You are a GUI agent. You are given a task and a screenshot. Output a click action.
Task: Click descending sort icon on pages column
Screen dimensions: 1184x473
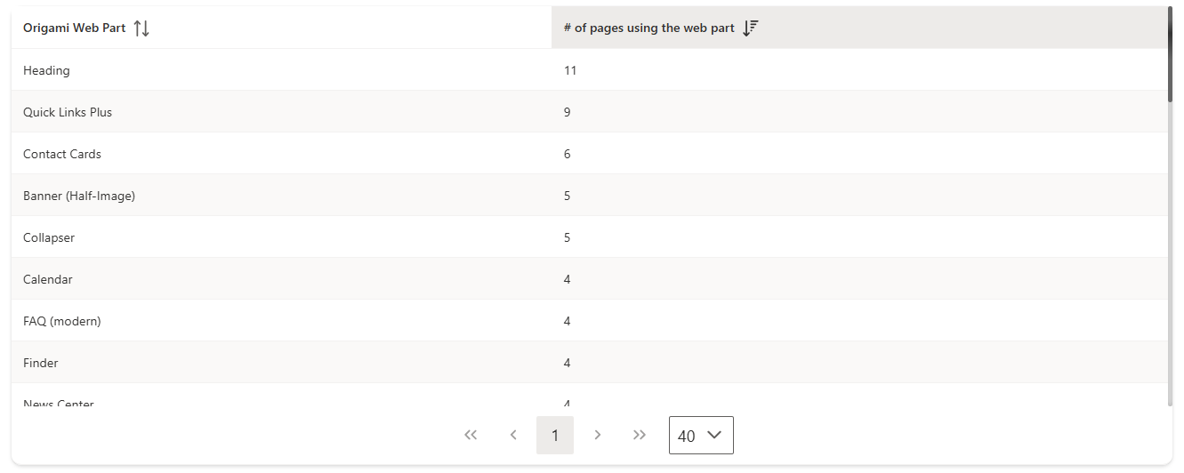(750, 28)
